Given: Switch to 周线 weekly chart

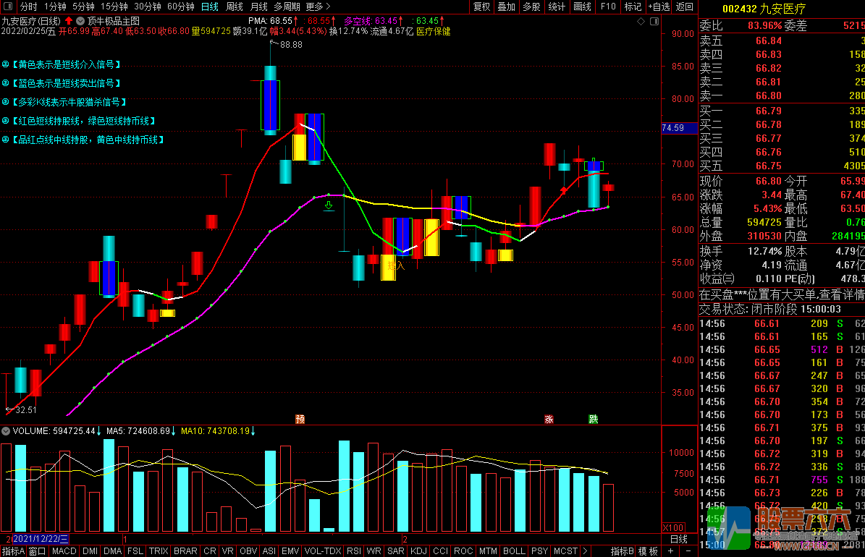Looking at the screenshot, I should tap(235, 7).
